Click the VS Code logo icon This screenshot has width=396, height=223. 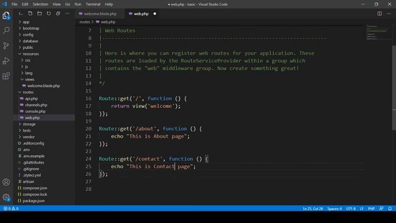[x=4, y=4]
